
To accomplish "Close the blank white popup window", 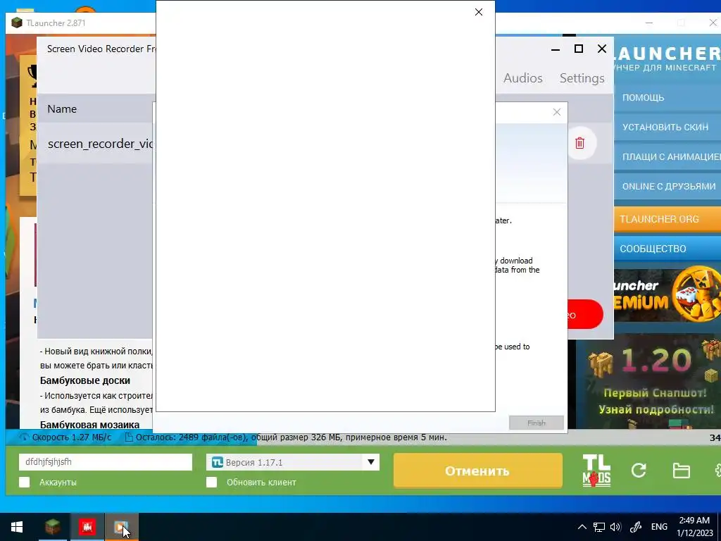I will [x=479, y=12].
